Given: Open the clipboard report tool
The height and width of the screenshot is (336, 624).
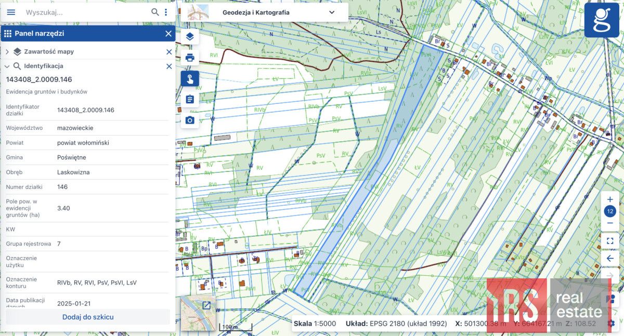Looking at the screenshot, I should click(190, 99).
